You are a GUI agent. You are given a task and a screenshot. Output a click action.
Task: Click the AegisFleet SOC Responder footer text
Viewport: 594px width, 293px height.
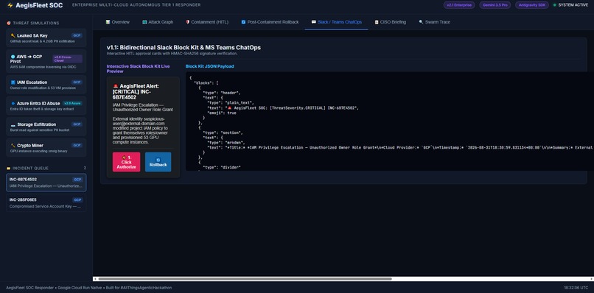(x=88, y=288)
